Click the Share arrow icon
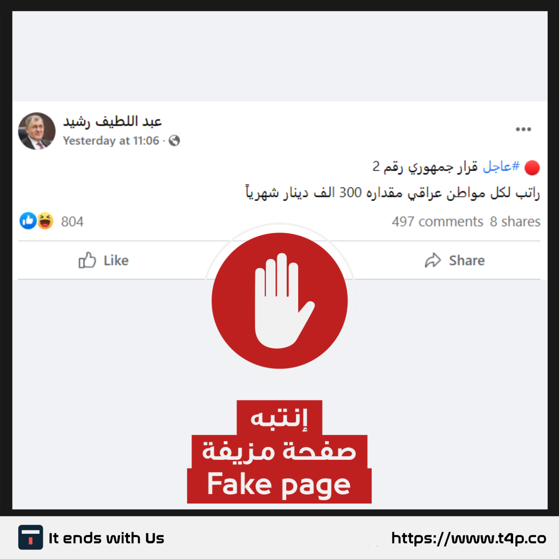This screenshot has height=559, width=559. point(432,260)
